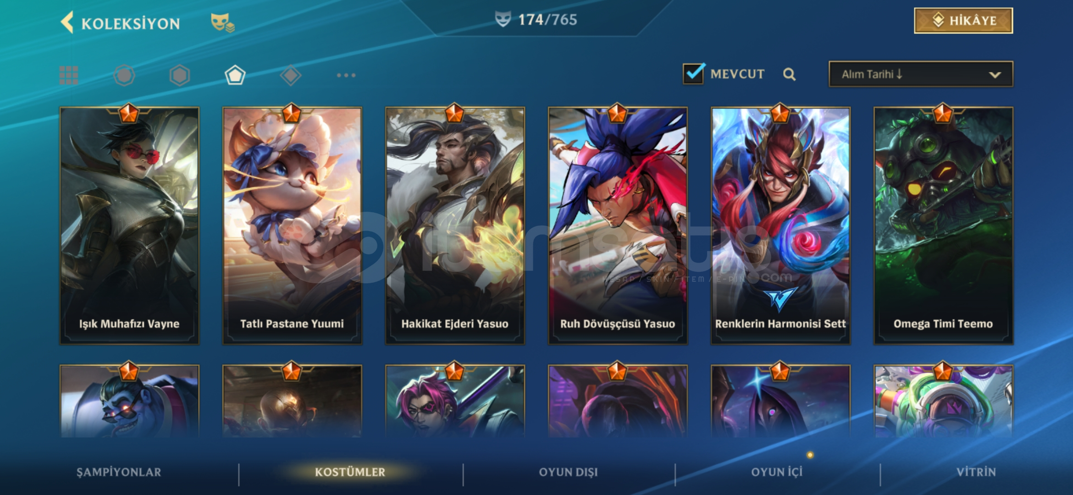Select the diamond rarity filter icon
Image resolution: width=1073 pixels, height=495 pixels.
[291, 75]
